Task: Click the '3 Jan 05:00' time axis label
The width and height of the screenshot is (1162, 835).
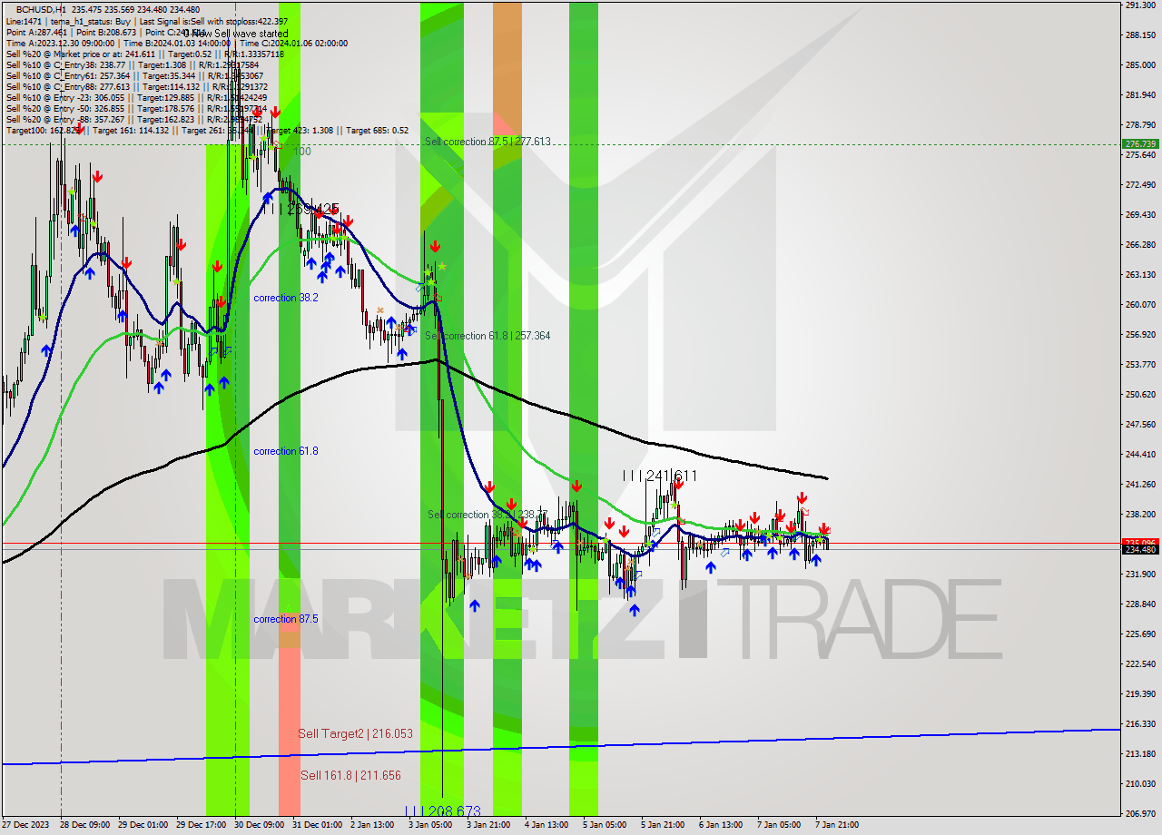Action: pos(430,825)
